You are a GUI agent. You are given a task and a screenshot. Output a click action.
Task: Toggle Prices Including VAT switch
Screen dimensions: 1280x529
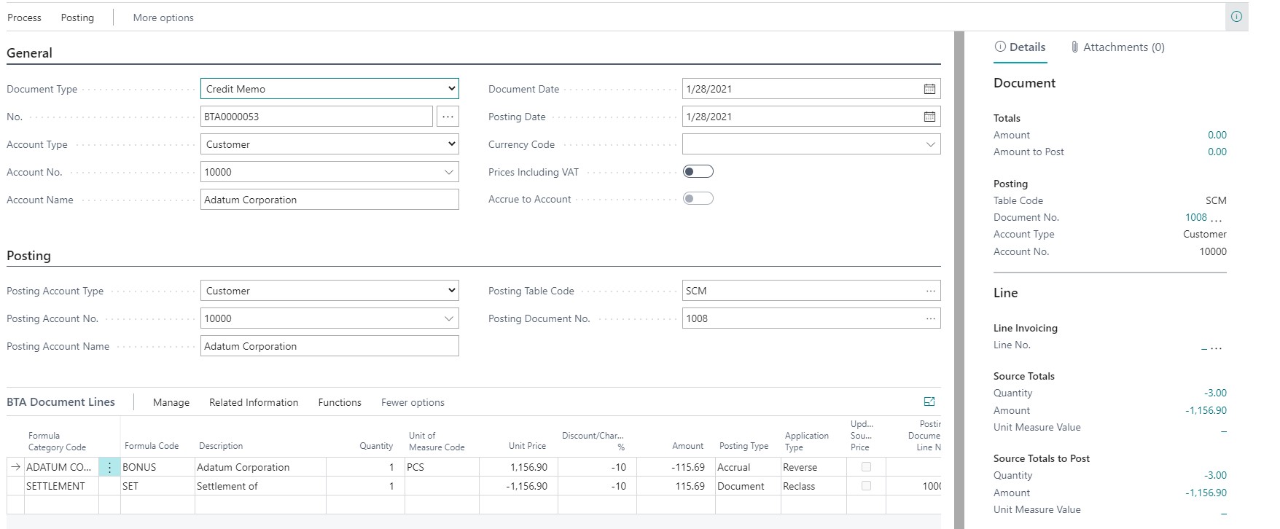tap(698, 172)
